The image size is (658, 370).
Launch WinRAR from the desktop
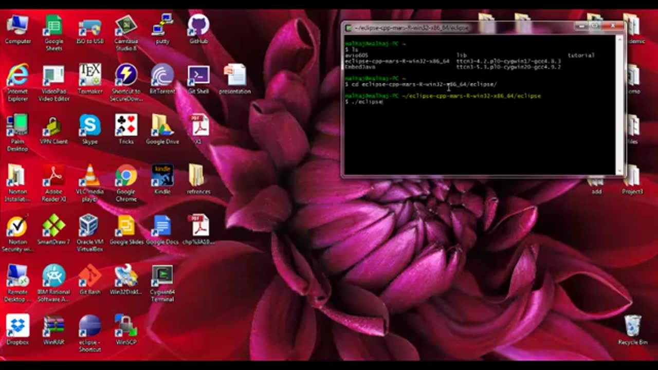pyautogui.click(x=53, y=330)
